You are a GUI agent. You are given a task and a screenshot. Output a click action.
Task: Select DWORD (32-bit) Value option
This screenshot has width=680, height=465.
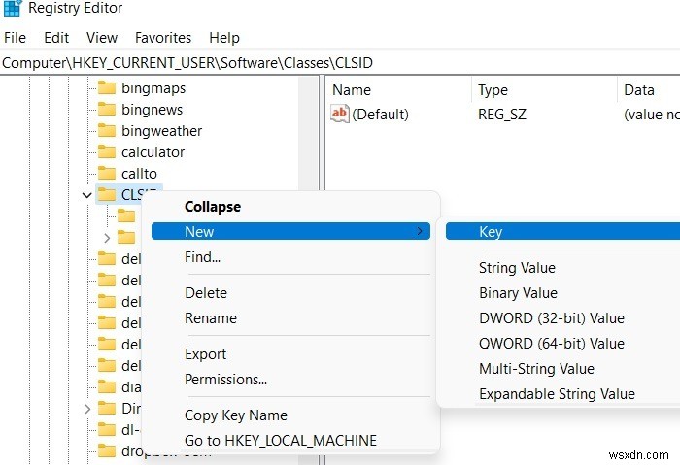click(552, 318)
